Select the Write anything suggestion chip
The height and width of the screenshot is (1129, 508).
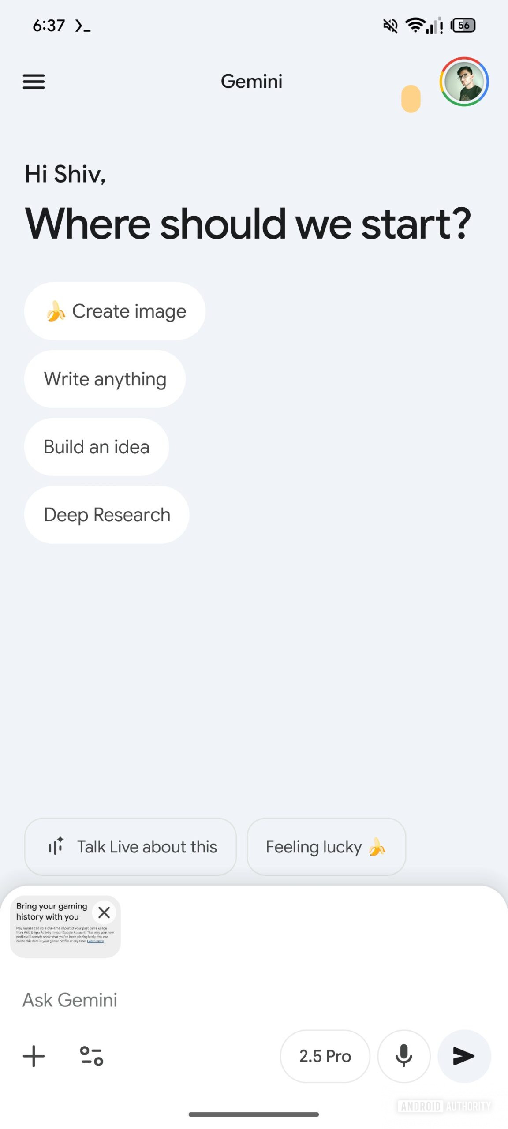coord(105,379)
